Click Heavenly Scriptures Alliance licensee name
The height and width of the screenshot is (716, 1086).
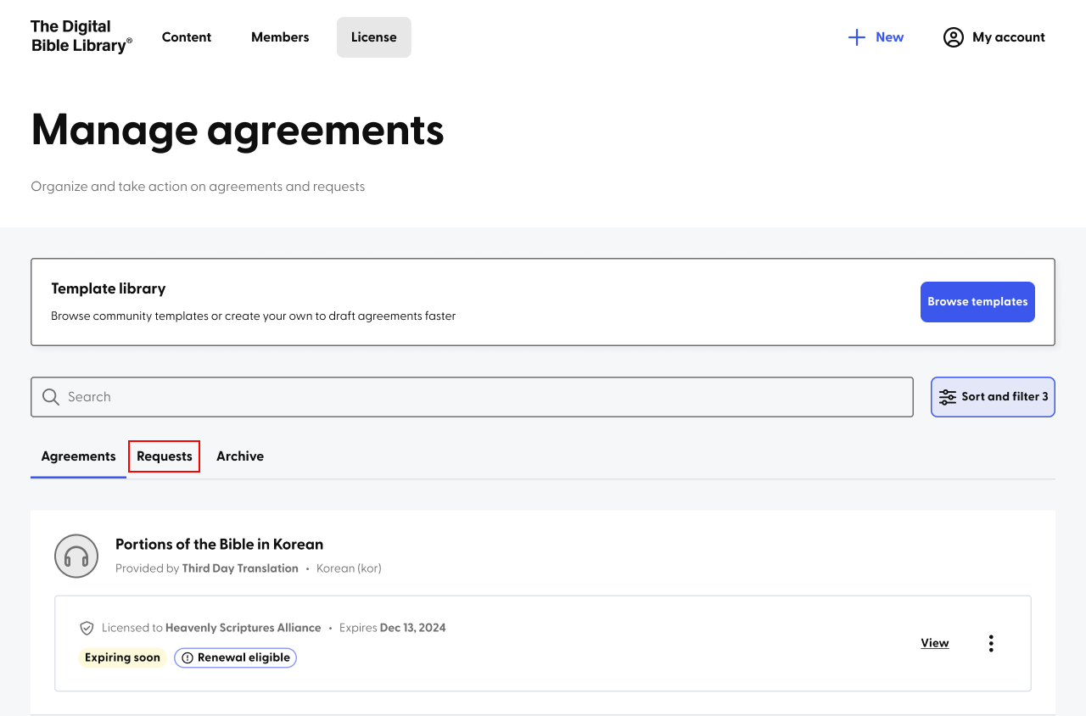pyautogui.click(x=243, y=628)
